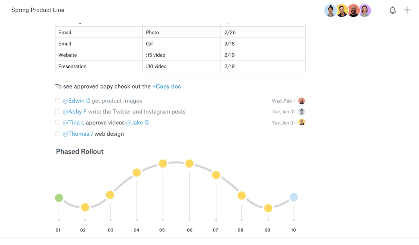Viewport: 419px width, 245px height.
Task: Click the fourth collaborator avatar in header
Action: click(x=365, y=11)
